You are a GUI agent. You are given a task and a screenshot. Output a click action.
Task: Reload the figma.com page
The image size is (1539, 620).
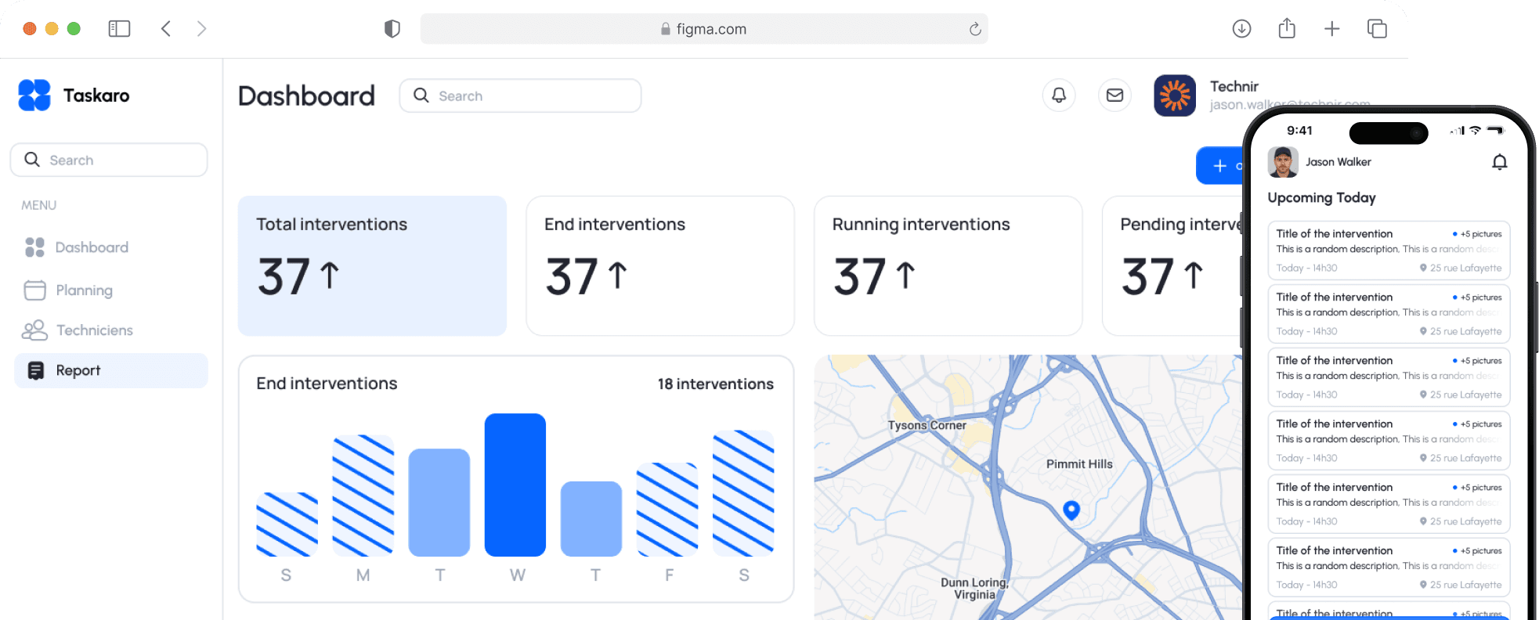tap(975, 29)
